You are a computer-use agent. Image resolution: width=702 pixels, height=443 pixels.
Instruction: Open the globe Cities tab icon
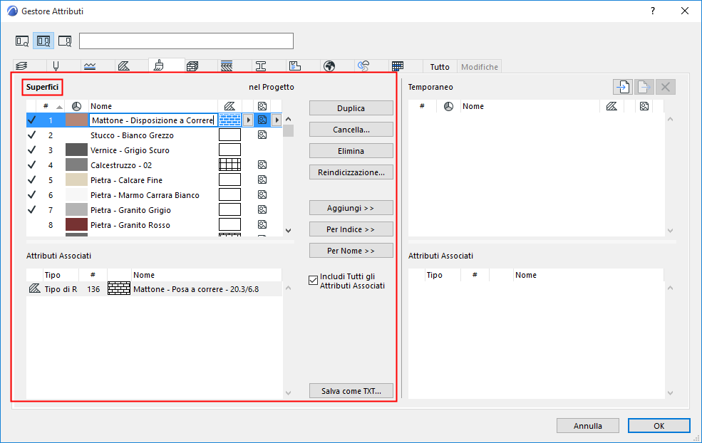pos(329,66)
